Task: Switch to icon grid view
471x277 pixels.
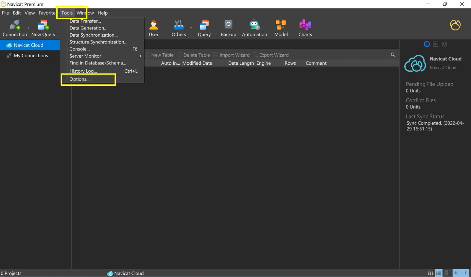Action: coord(431,273)
